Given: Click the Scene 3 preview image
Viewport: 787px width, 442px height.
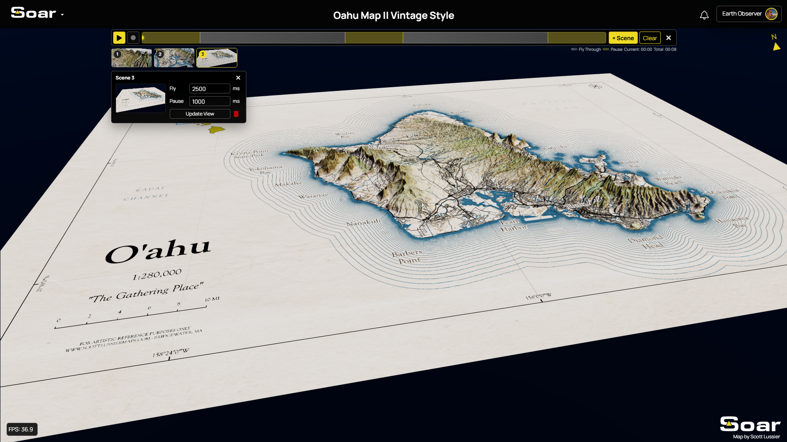Looking at the screenshot, I should pos(141,98).
